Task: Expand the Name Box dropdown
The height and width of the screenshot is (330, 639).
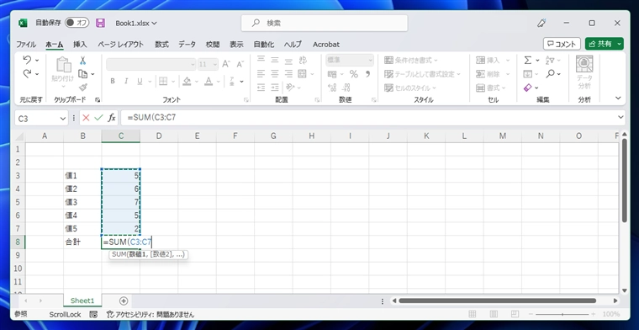Action: (x=63, y=119)
